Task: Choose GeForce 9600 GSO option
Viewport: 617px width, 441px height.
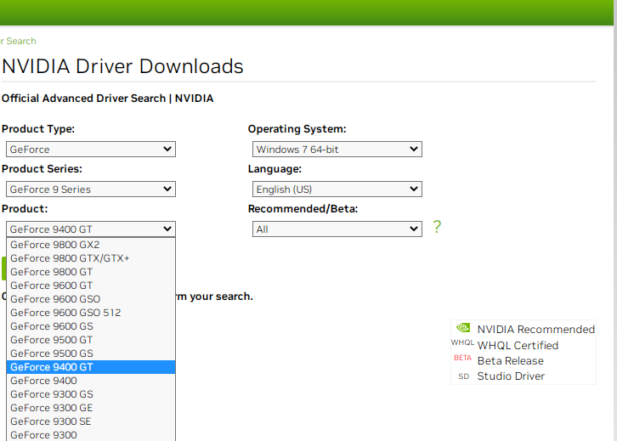Action: [x=91, y=299]
